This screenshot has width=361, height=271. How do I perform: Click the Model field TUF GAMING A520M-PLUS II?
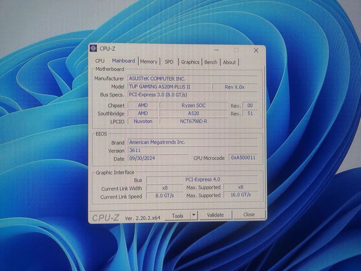click(x=169, y=87)
